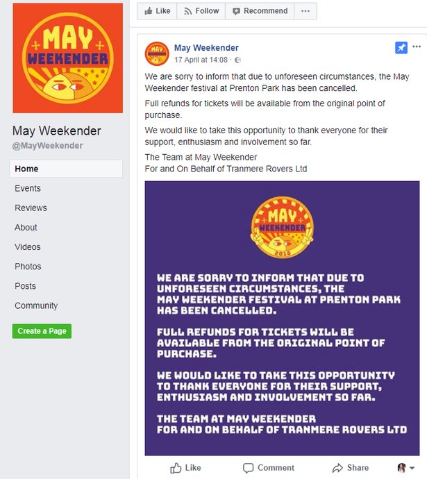Open the page's more actions menu

pyautogui.click(x=305, y=11)
